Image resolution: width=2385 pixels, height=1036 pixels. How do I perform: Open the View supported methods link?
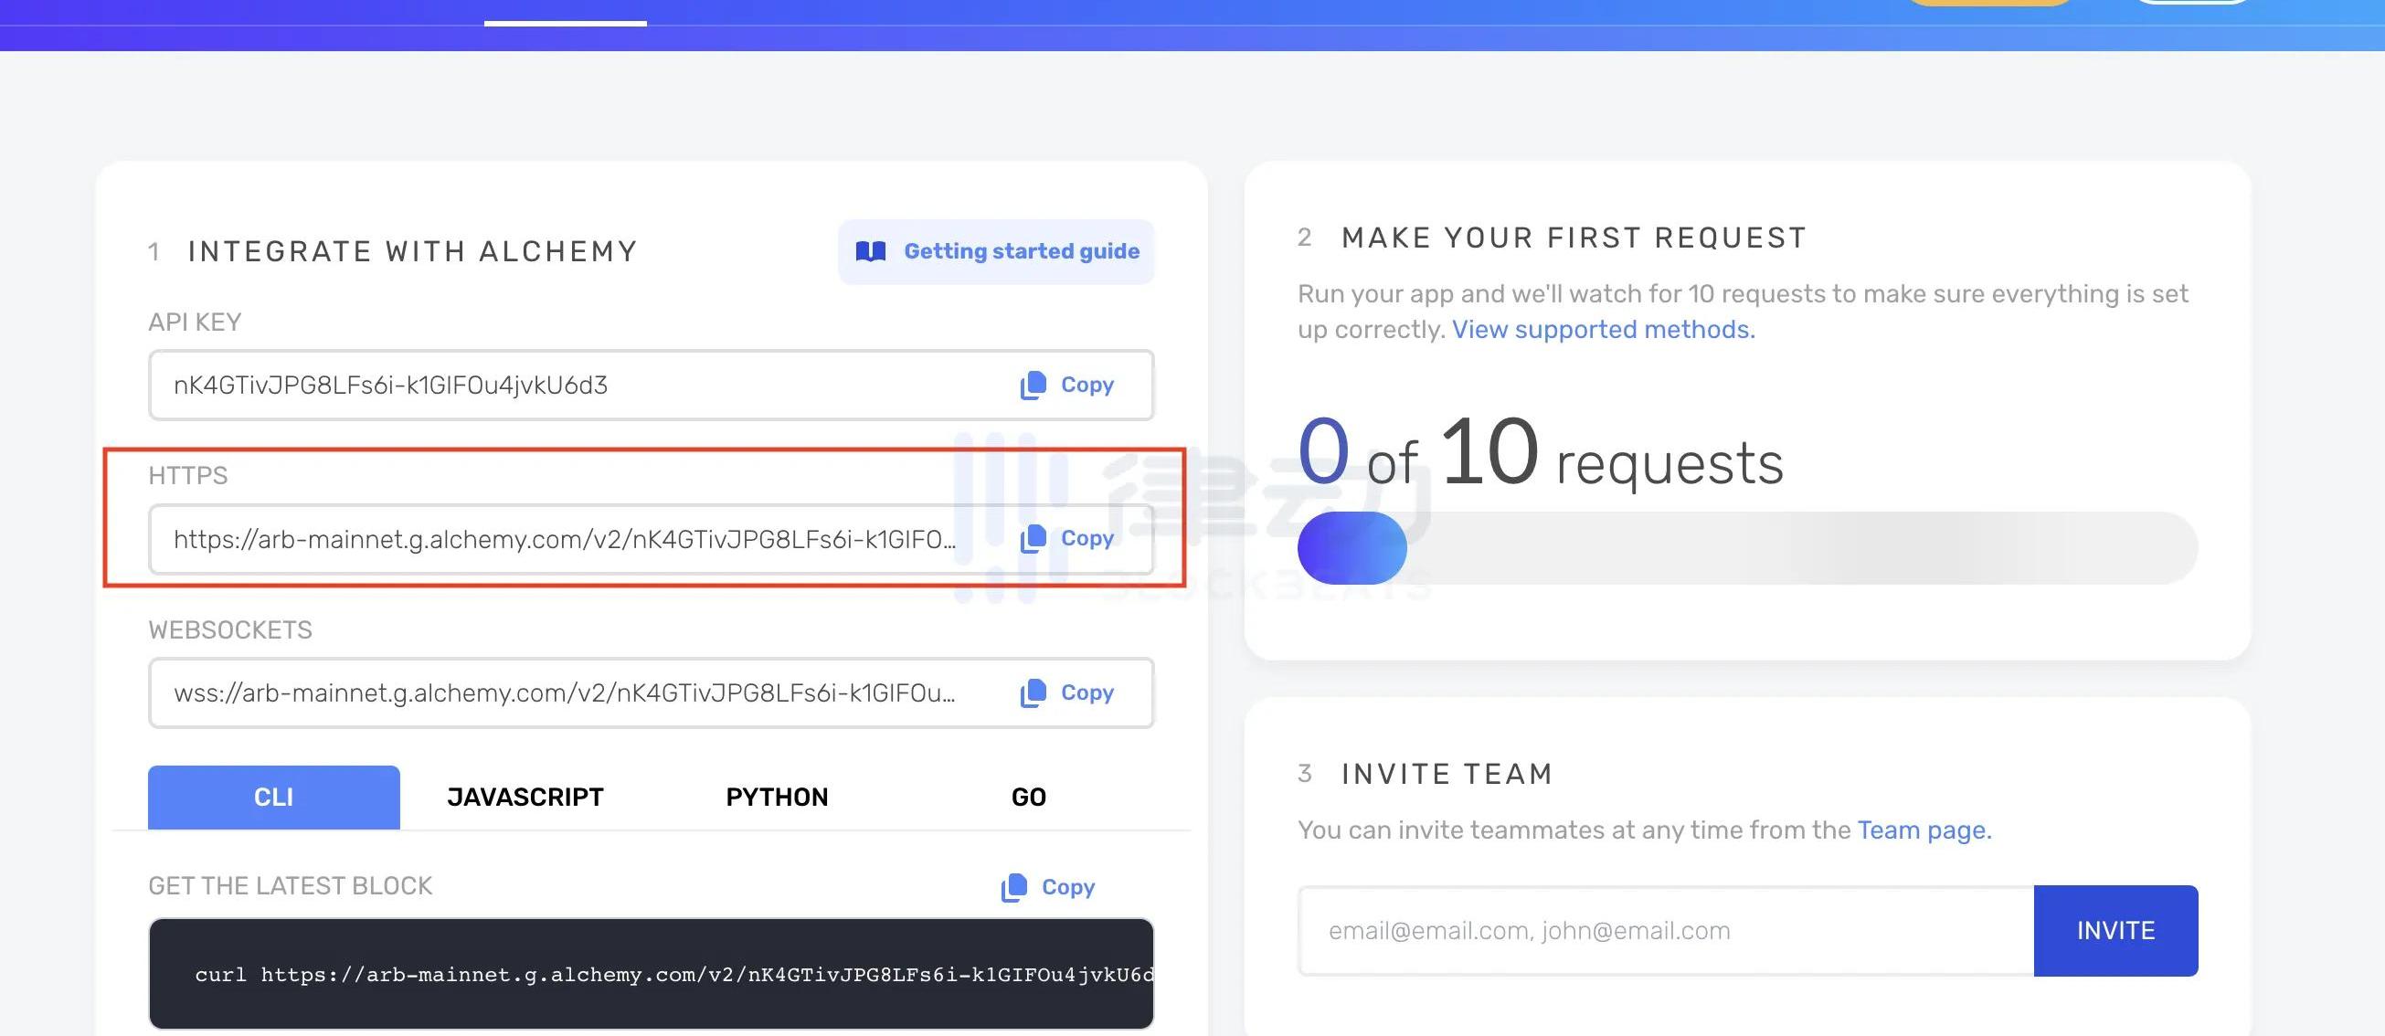point(1603,330)
